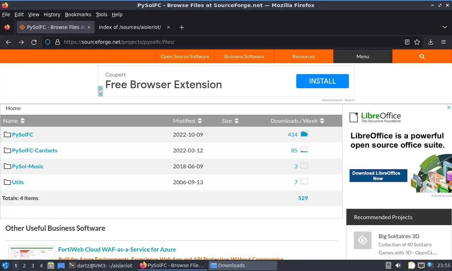Screen dimensions: 452x271
Task: Open FortiWeb Cloud WAF-as-a-Service for Azure link
Action: [117, 249]
